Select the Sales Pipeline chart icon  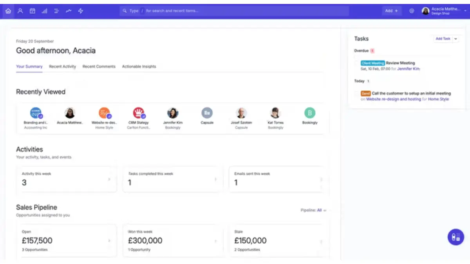pyautogui.click(x=44, y=11)
